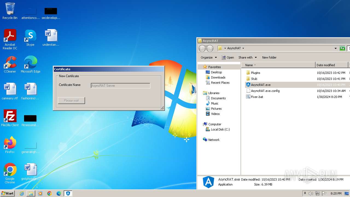350x197 pixels.
Task: Click the Explorer Forward navigation button
Action: [x=210, y=48]
